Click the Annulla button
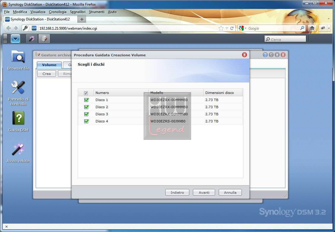Screen dimensions: 335x232 coord(230,193)
